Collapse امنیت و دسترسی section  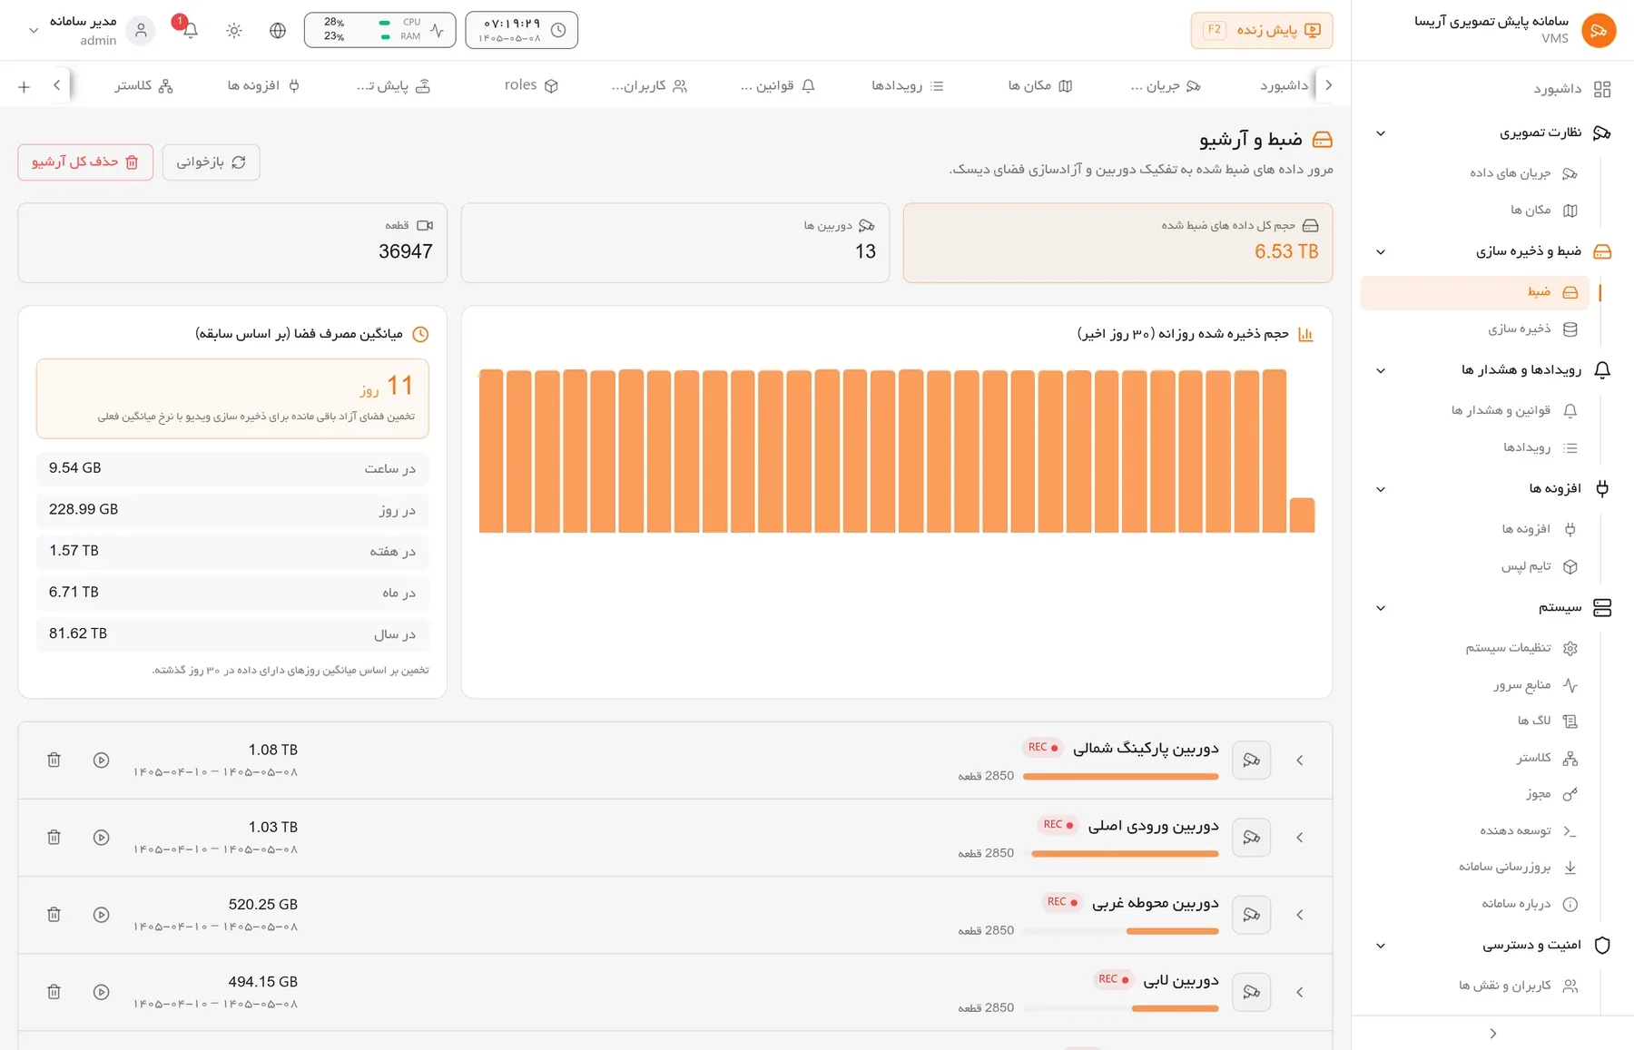[1381, 946]
